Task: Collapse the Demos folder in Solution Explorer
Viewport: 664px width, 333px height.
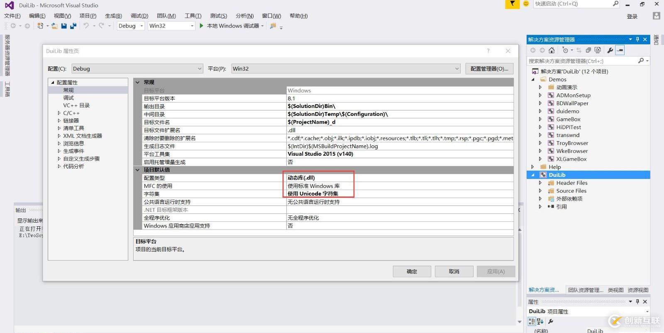Action: (x=533, y=79)
